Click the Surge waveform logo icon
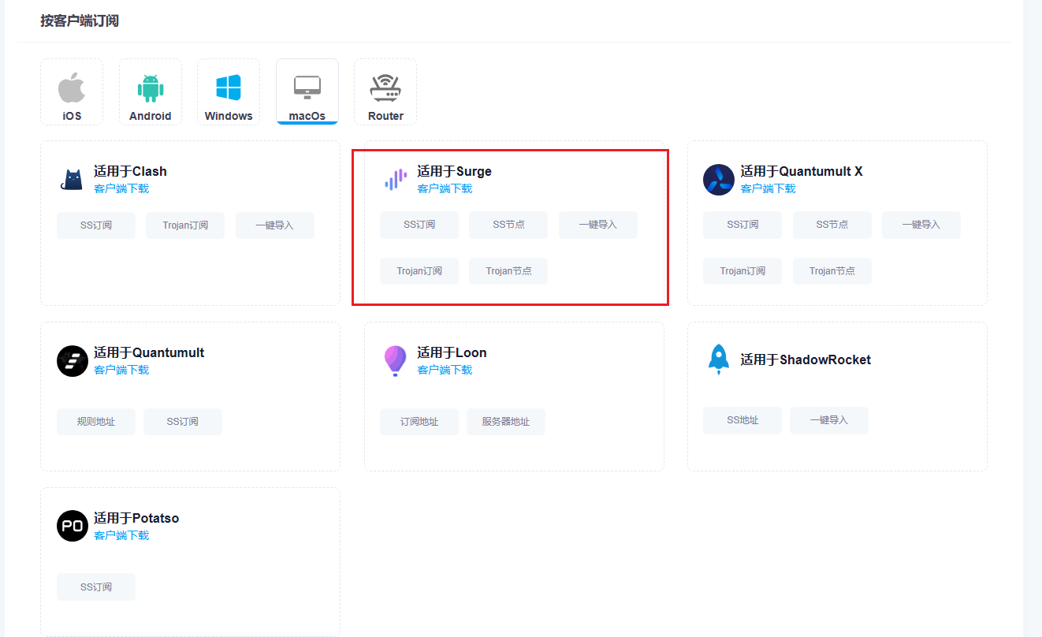 pyautogui.click(x=395, y=180)
